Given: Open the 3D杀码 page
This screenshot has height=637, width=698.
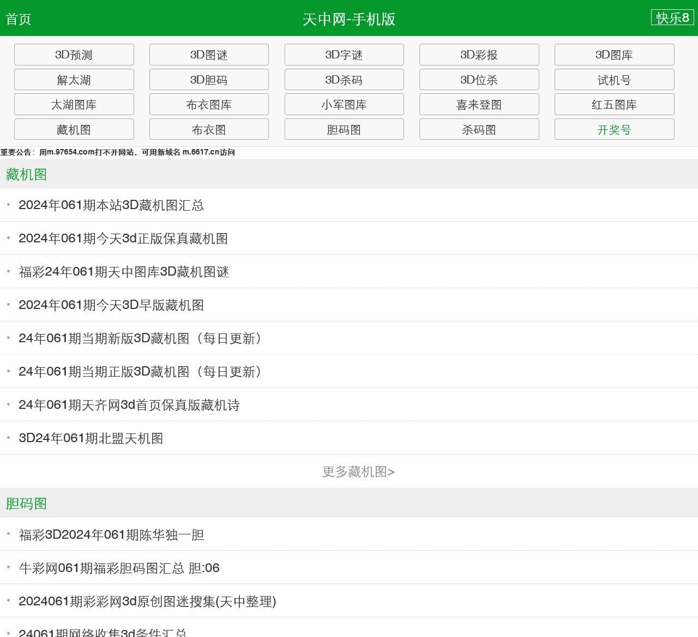Looking at the screenshot, I should [344, 79].
